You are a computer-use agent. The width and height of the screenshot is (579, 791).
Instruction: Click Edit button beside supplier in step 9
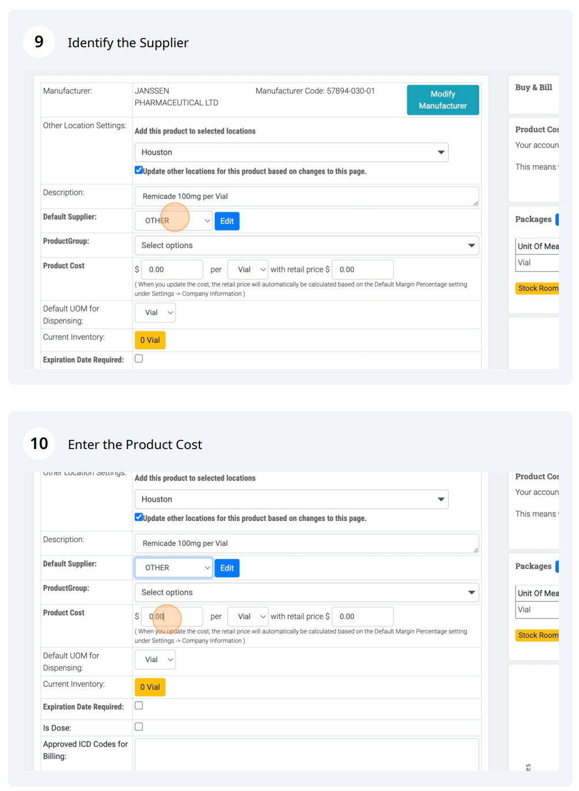tap(227, 221)
